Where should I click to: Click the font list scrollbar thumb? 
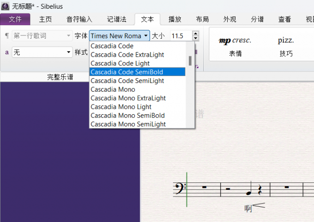click(190, 61)
